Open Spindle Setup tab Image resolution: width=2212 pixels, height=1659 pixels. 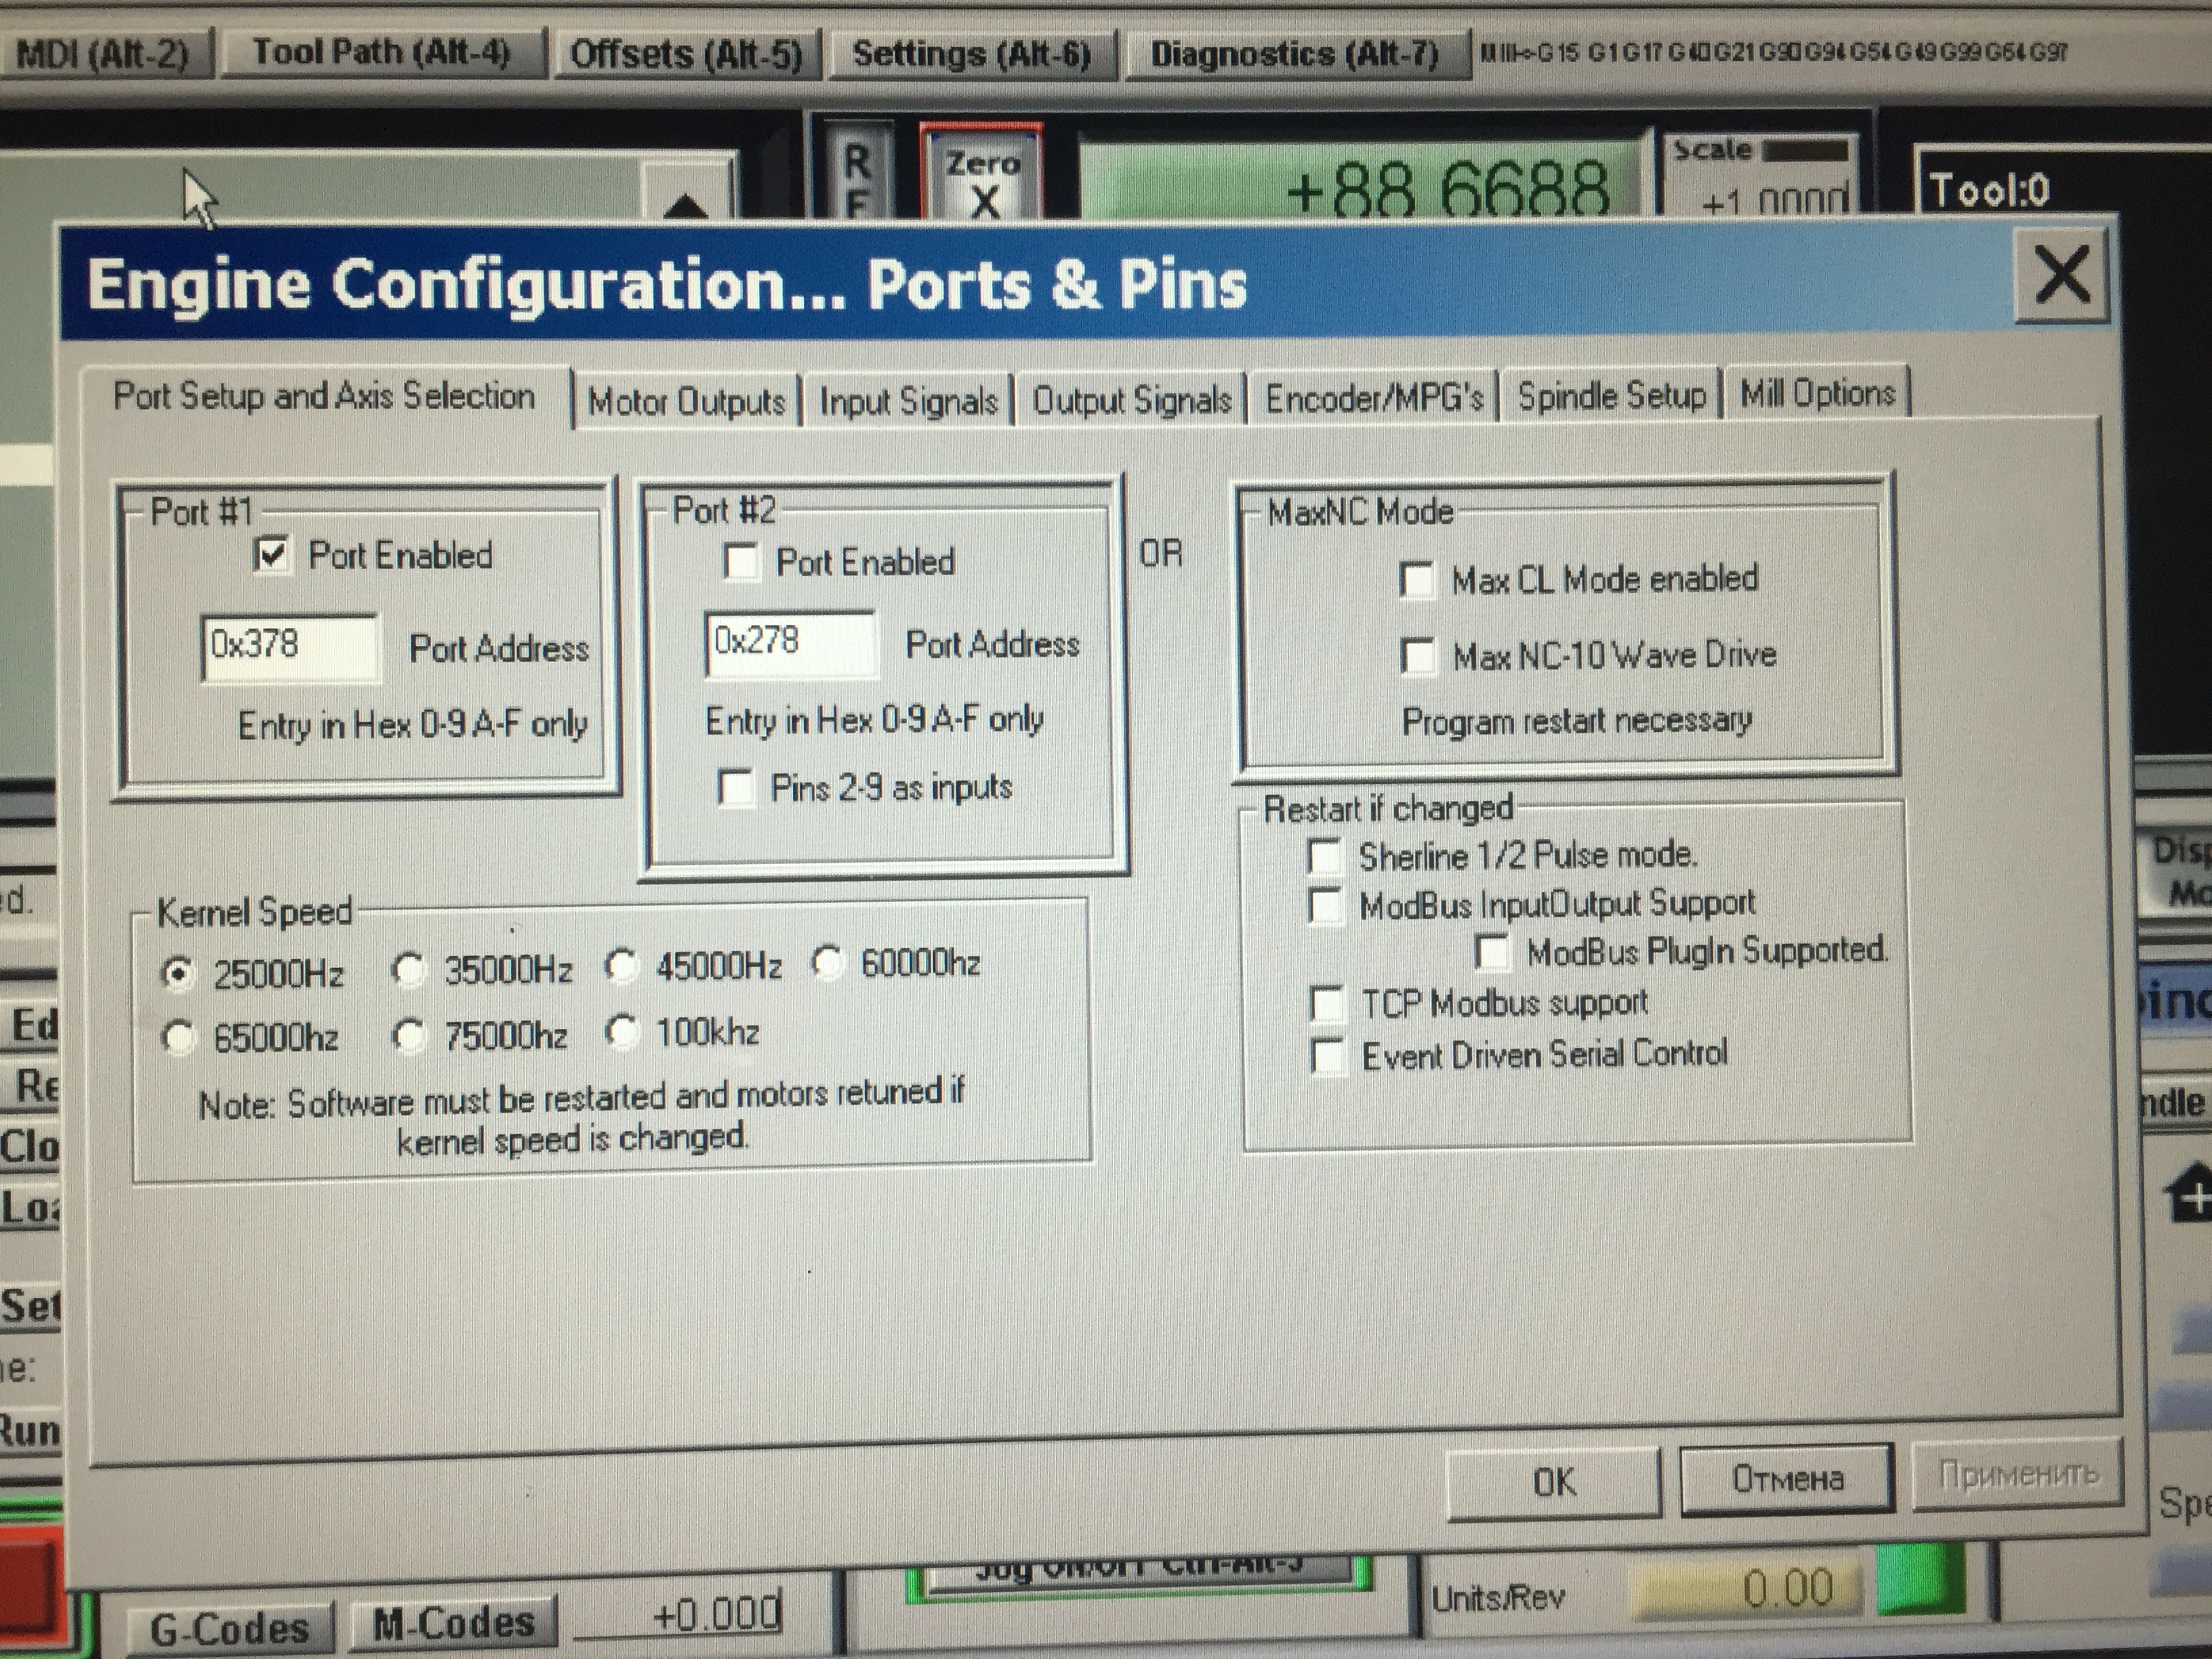click(1611, 396)
